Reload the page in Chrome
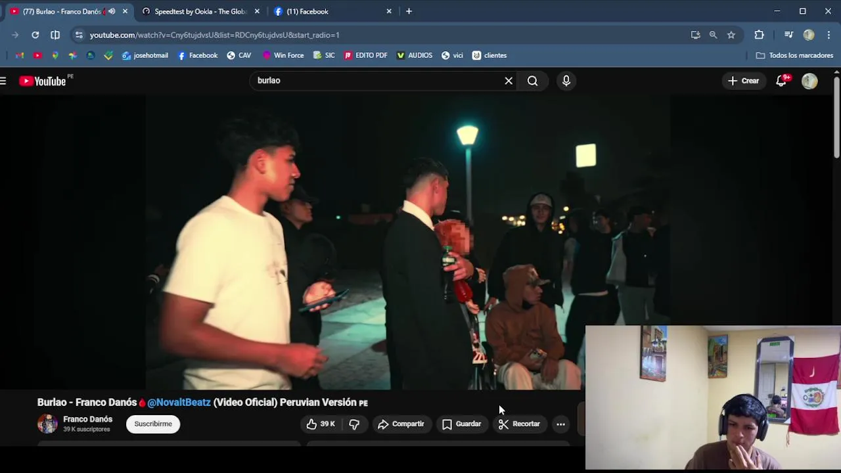 point(35,35)
